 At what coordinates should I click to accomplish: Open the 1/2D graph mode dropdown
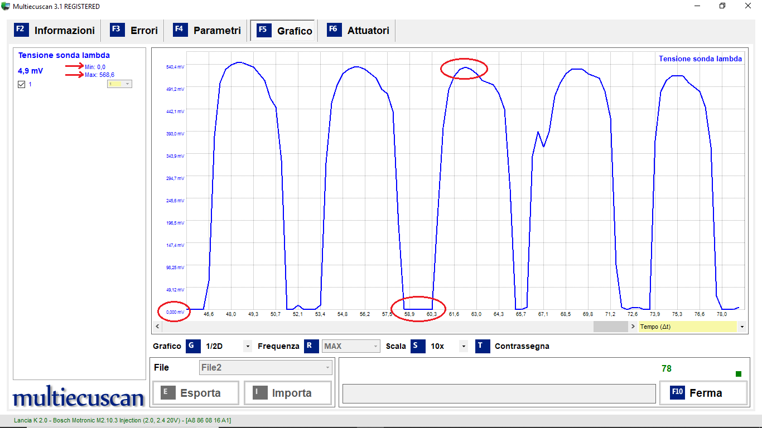click(247, 346)
